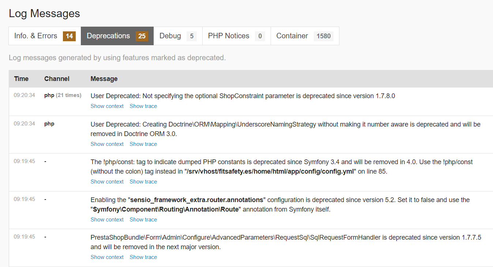Viewport: 493px width, 267px height.
Task: Switch to the Info. & Errors tab
Action: point(44,36)
